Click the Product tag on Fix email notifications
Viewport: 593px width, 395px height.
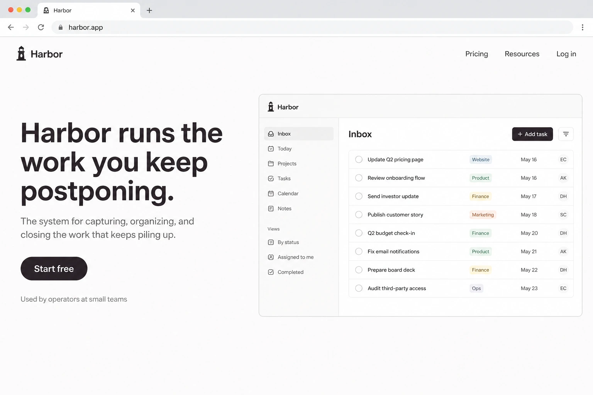481,252
